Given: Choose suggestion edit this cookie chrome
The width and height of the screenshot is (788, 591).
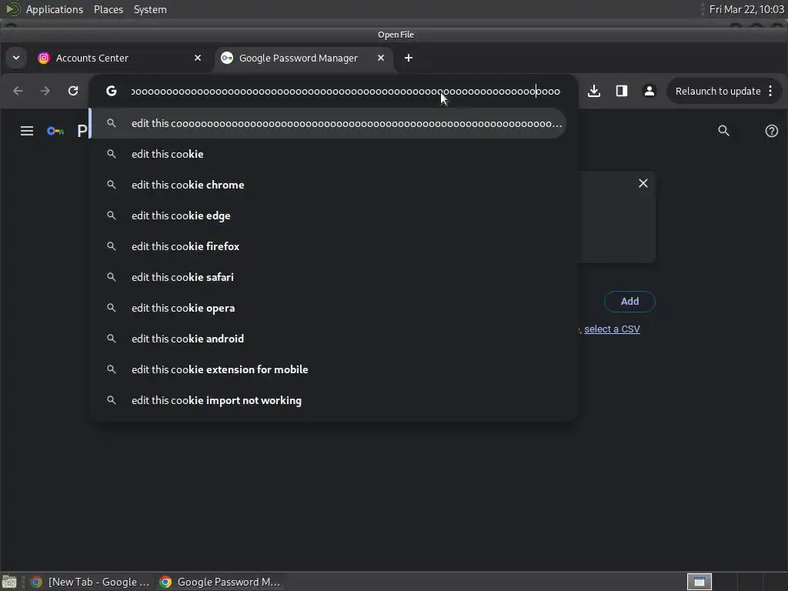Looking at the screenshot, I should 328,185.
